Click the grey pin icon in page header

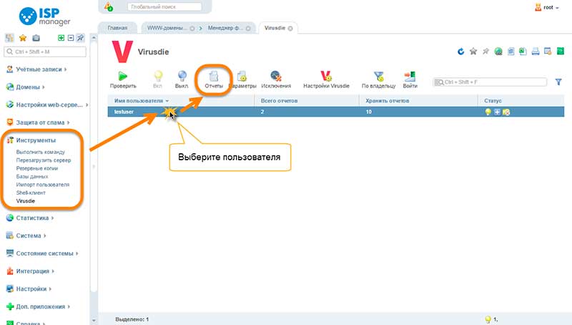(485, 52)
